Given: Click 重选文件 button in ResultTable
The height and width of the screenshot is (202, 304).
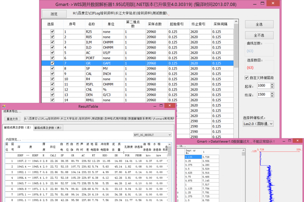Looking at the screenshot, I should 12,119.
